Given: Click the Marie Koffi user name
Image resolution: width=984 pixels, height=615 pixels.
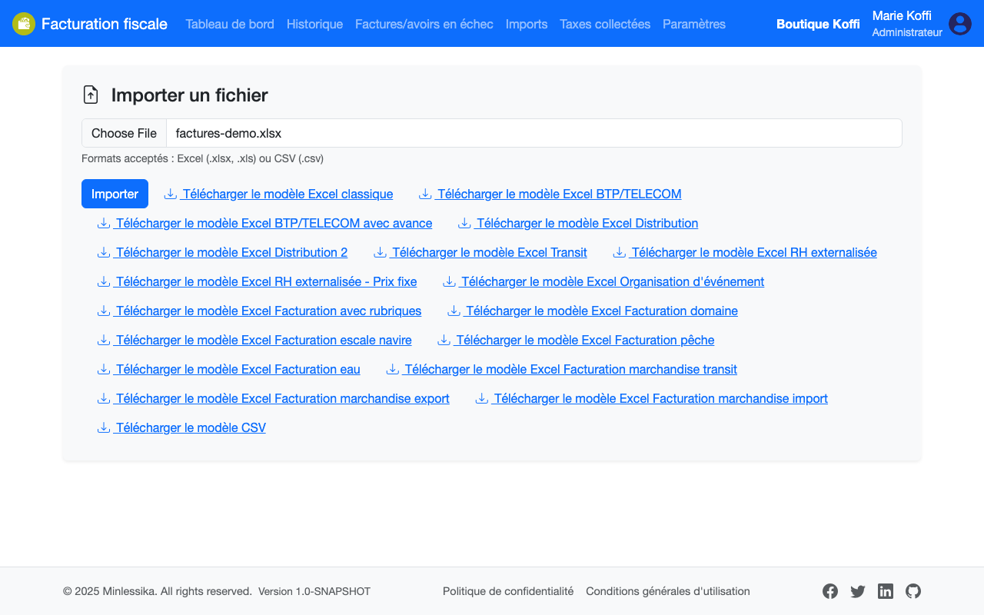Looking at the screenshot, I should (x=902, y=15).
